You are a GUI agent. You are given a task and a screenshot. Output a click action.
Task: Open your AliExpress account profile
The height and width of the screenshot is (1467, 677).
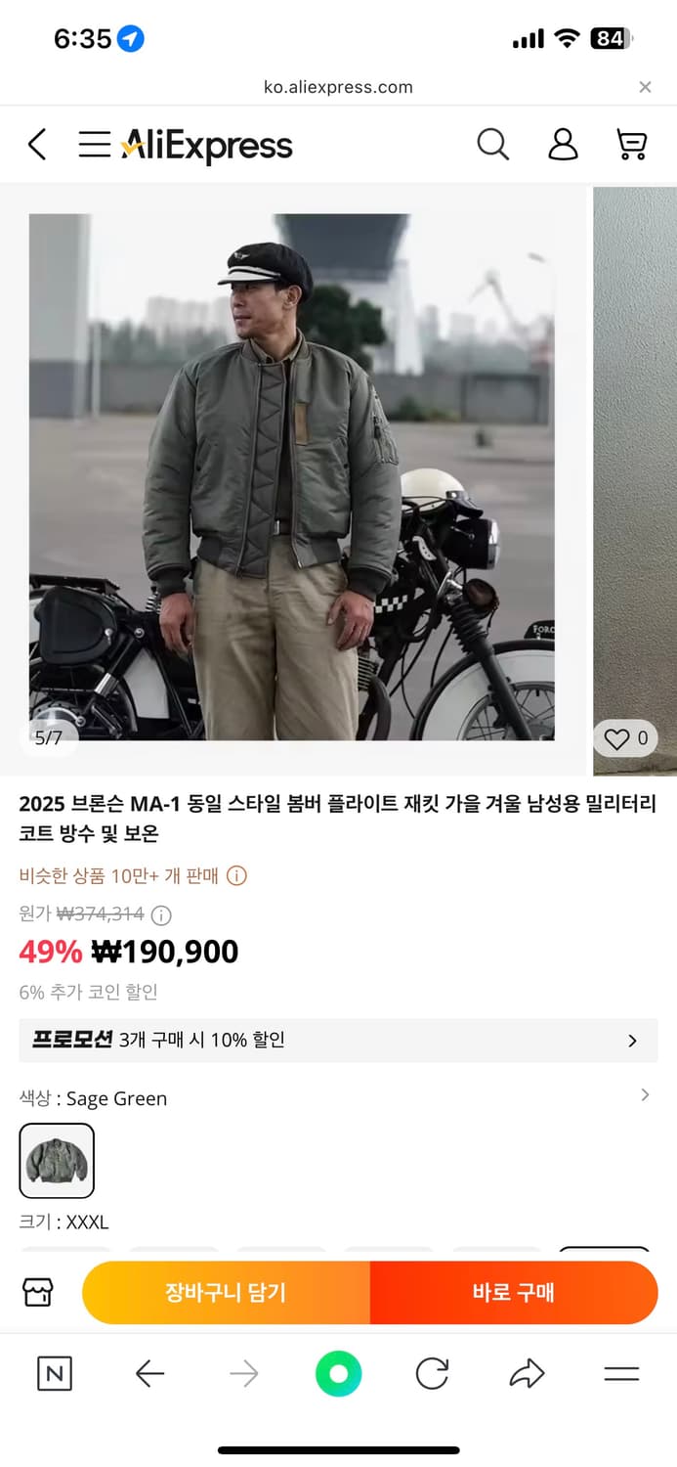tap(563, 144)
